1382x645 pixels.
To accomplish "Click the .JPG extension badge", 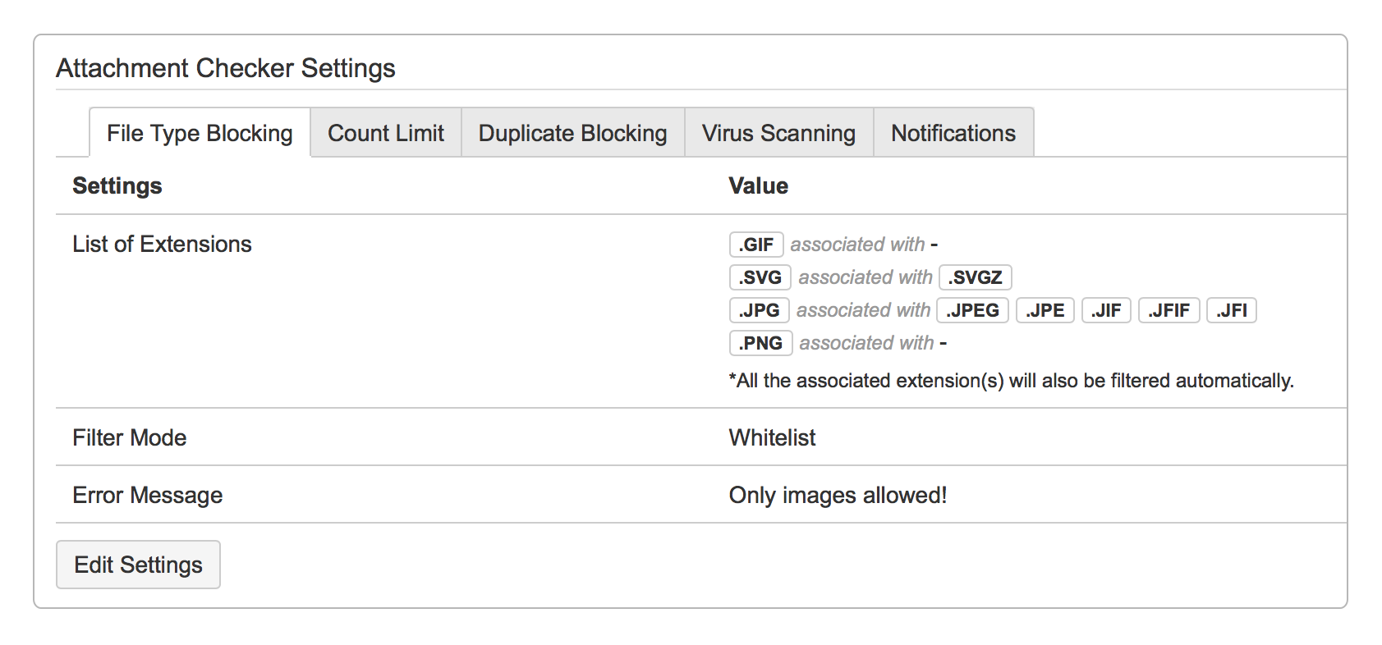I will tap(759, 309).
